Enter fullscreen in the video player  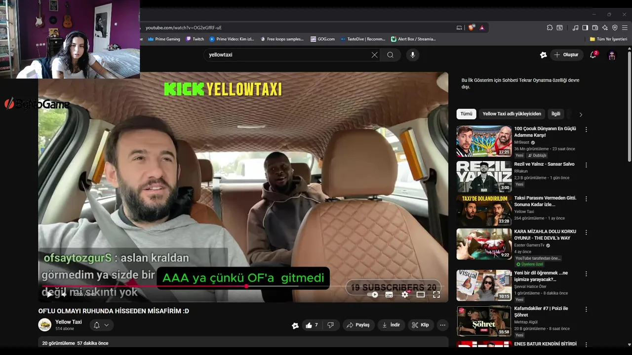(436, 294)
